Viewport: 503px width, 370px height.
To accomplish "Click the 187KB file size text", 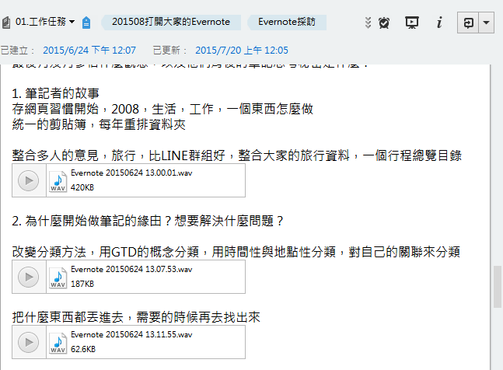I will pyautogui.click(x=82, y=284).
